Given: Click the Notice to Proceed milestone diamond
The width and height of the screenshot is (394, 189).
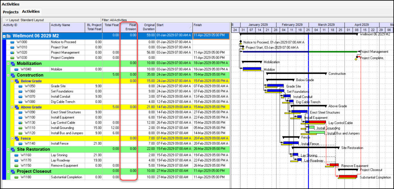Looking at the screenshot, I should click(240, 42).
